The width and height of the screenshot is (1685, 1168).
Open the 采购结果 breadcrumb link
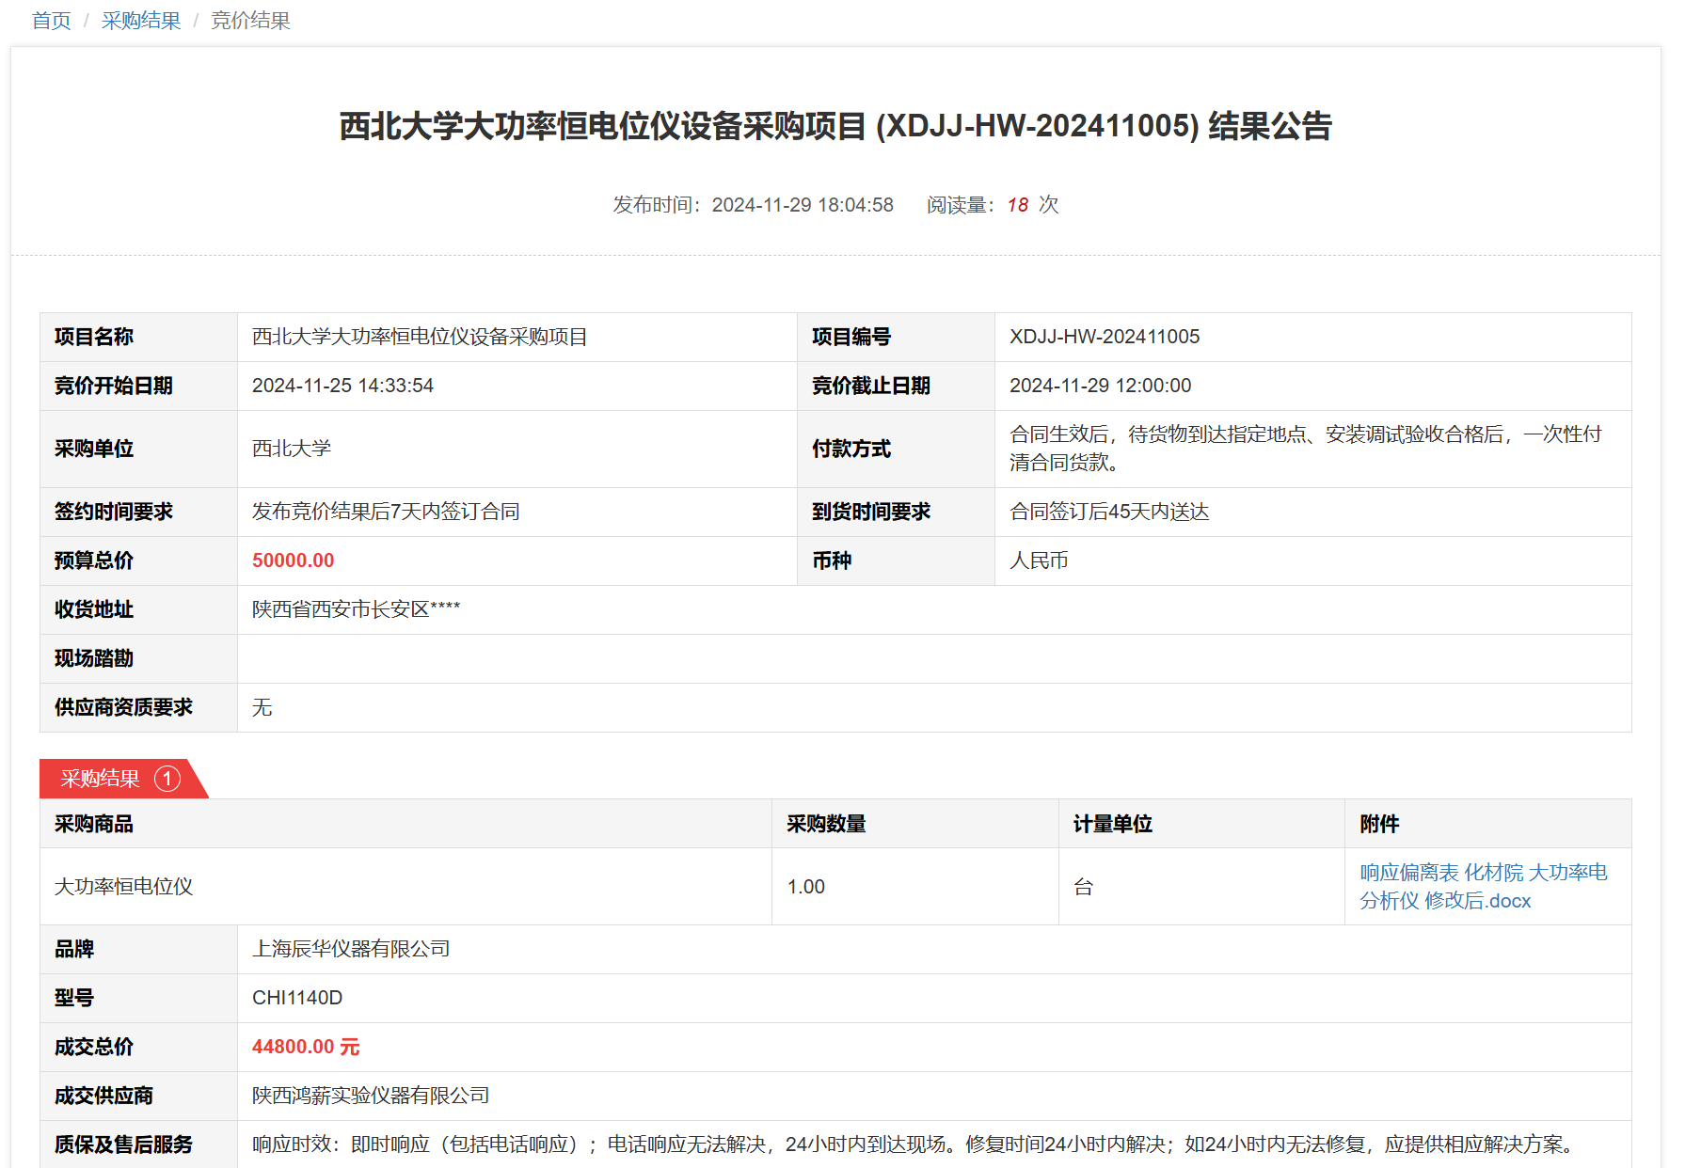point(141,21)
